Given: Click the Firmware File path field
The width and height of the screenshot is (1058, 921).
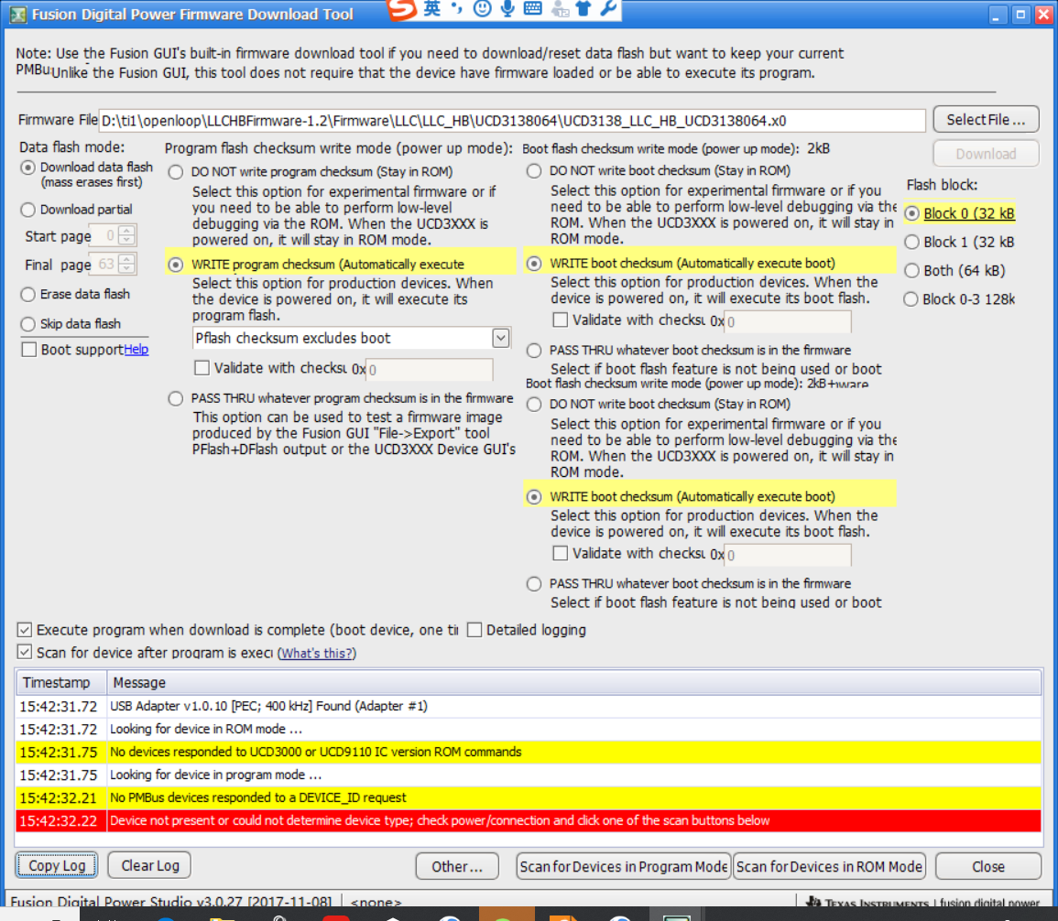Looking at the screenshot, I should coord(512,122).
